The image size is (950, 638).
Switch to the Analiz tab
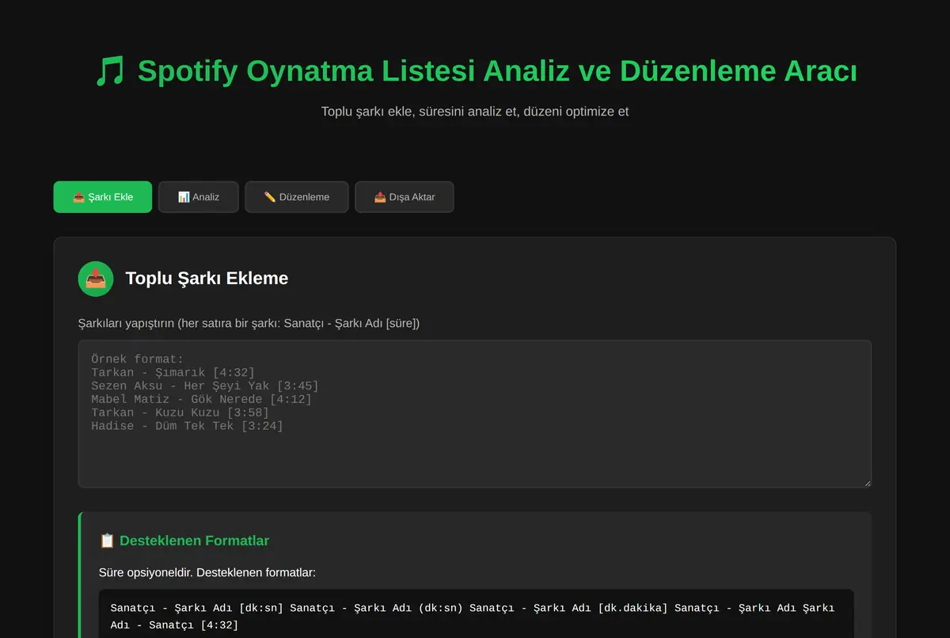(x=199, y=197)
